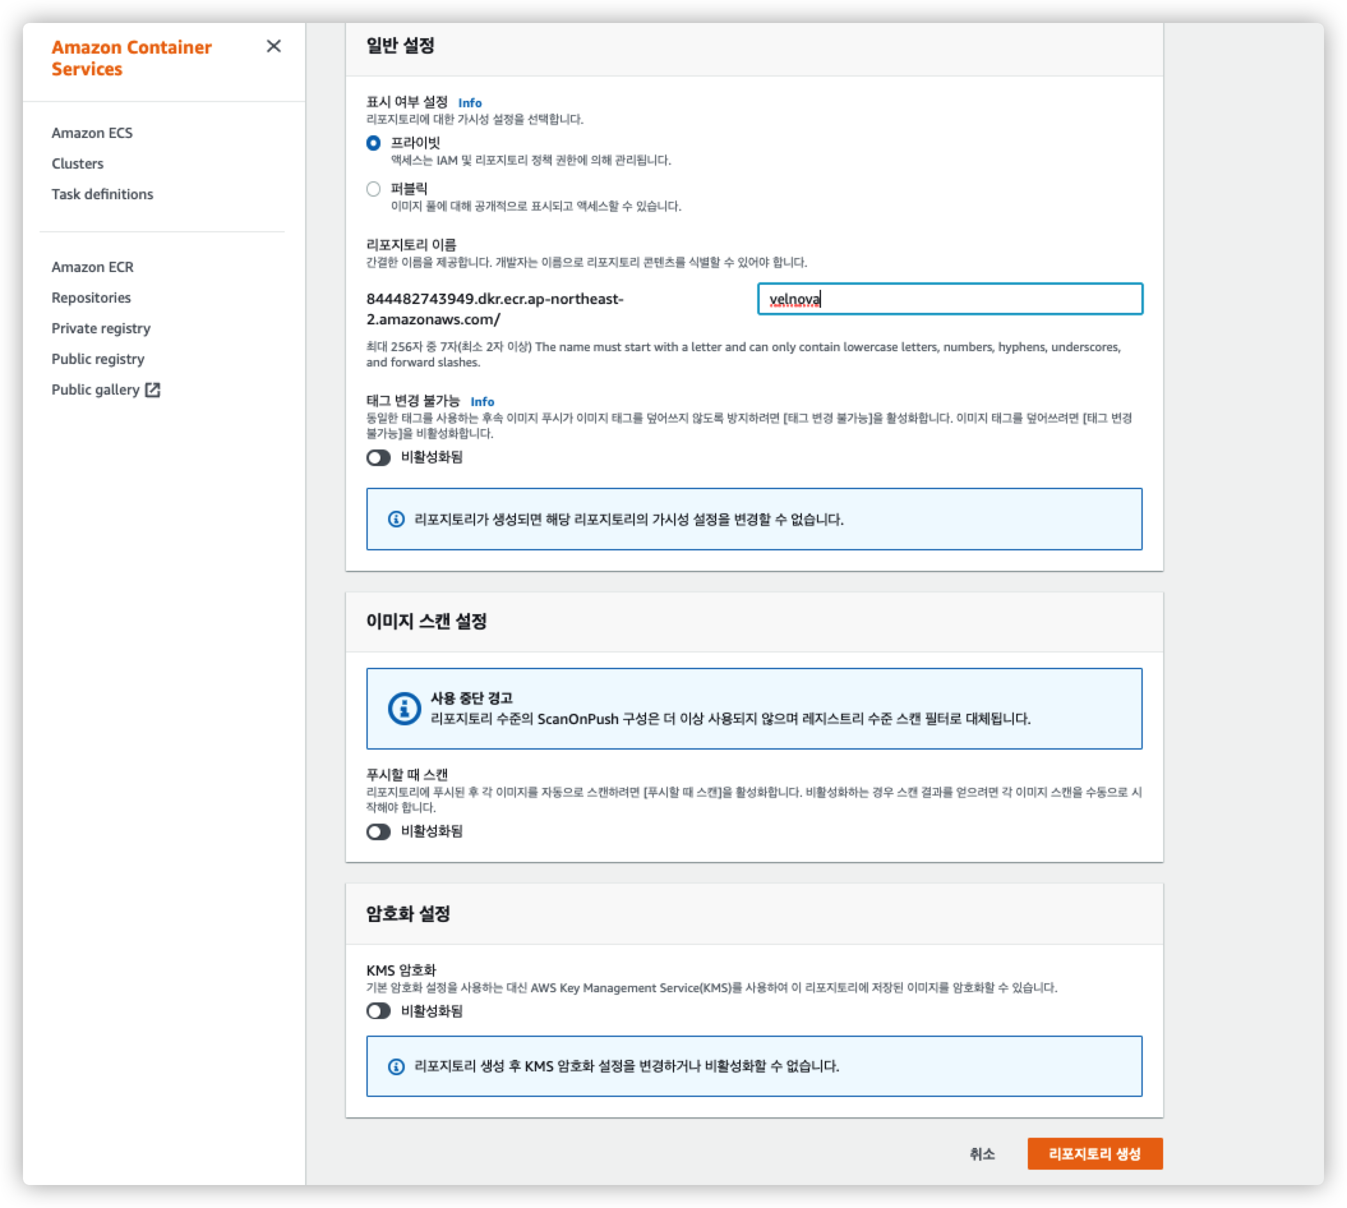
Task: Click info icon in visibility notice box
Action: tap(396, 519)
